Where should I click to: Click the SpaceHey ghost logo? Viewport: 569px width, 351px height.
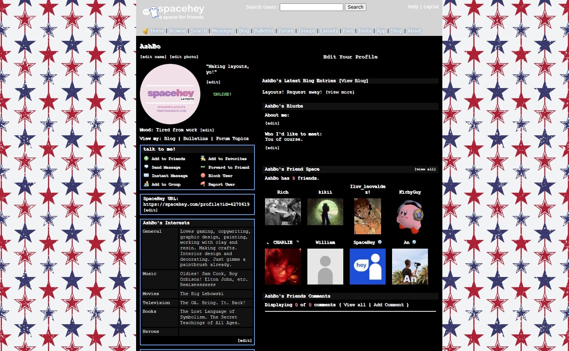point(152,12)
